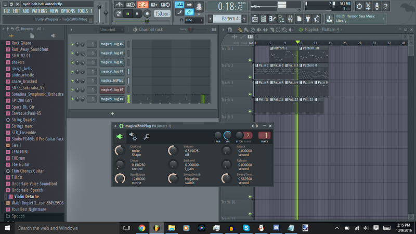Image resolution: width=416 pixels, height=234 pixels.
Task: Toggle the metronome icon
Action: pyautogui.click(x=119, y=5)
